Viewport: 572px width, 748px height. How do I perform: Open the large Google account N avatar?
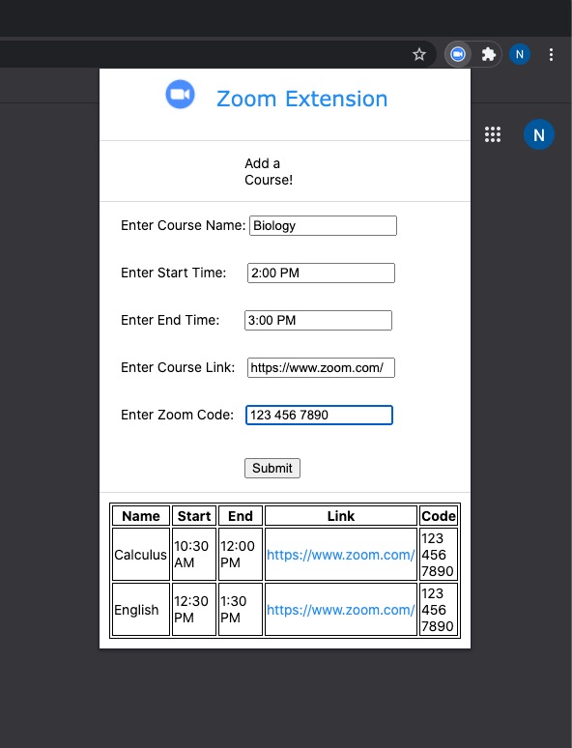[x=538, y=134]
